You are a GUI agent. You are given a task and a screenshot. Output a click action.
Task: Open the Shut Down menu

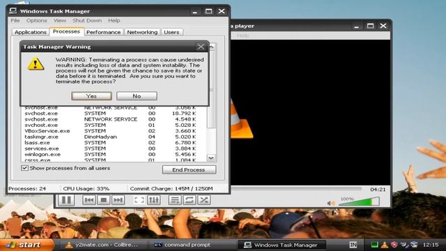pyautogui.click(x=87, y=20)
